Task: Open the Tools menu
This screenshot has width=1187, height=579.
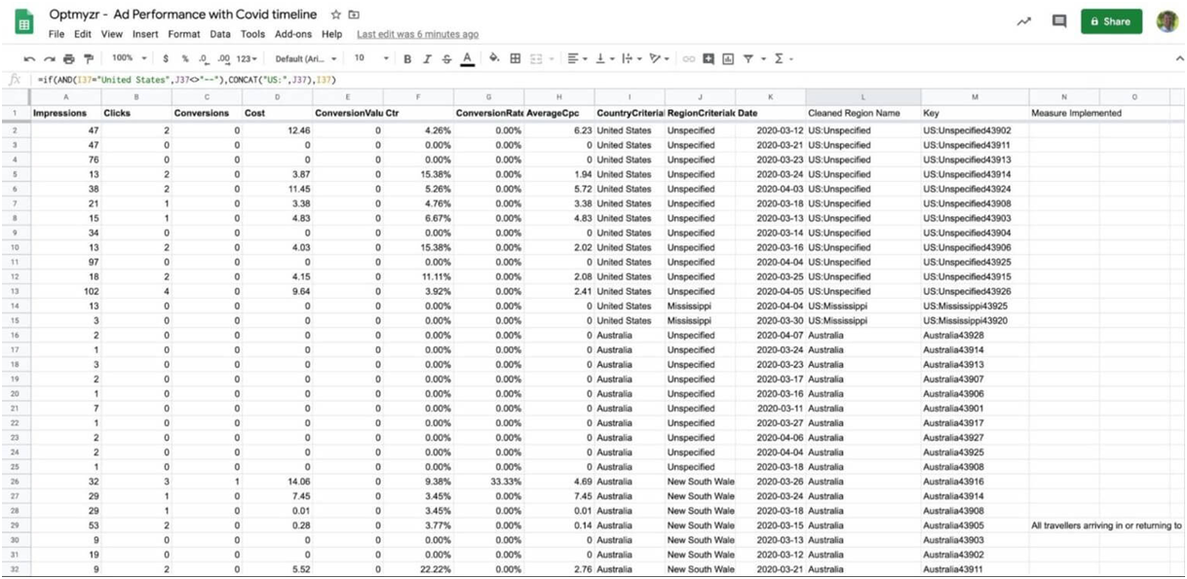Action: (x=252, y=34)
